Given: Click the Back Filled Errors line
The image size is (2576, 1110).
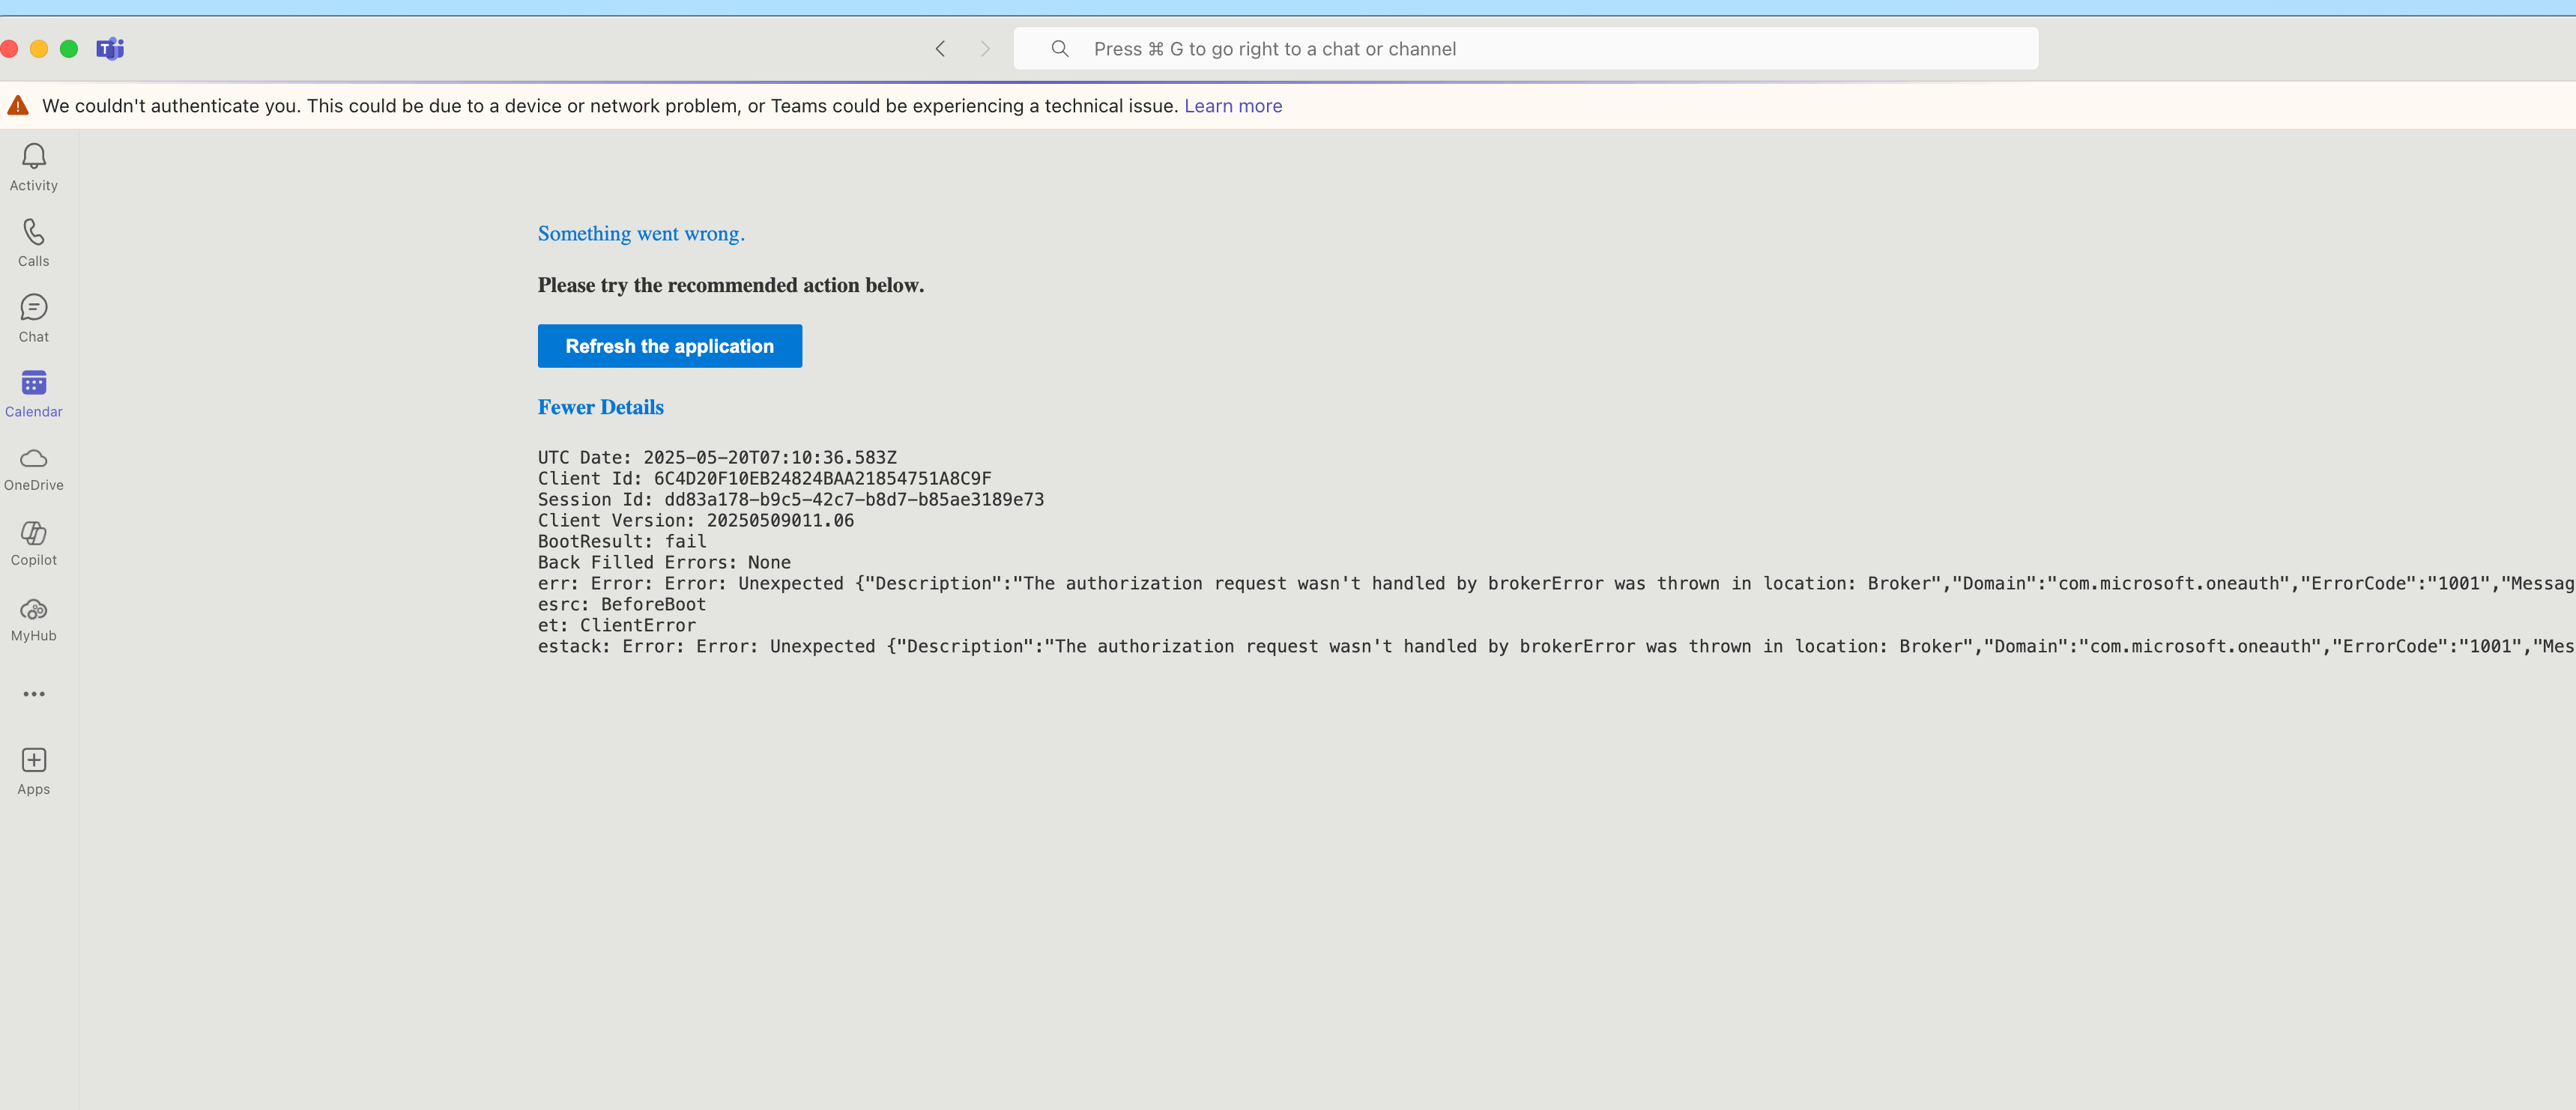Looking at the screenshot, I should coord(664,563).
